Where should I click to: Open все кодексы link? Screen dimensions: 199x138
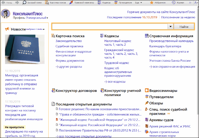point(115,81)
